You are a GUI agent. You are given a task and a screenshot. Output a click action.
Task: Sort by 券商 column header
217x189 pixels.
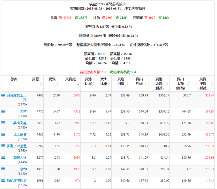tap(14, 79)
